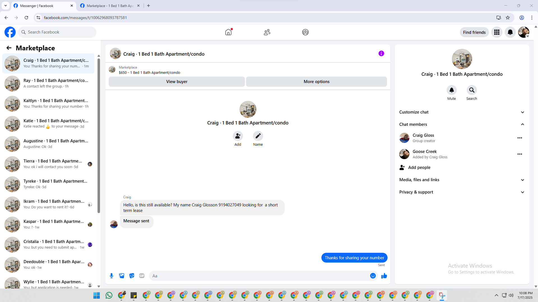Reload the page in the browser

[26, 18]
